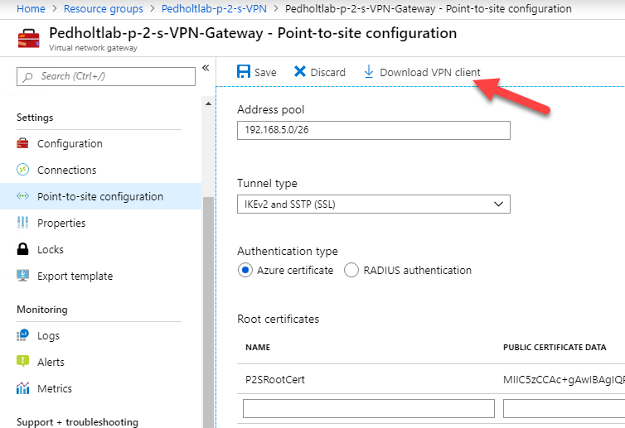This screenshot has width=625, height=428.
Task: Click empty root certificate name field
Action: 369,408
